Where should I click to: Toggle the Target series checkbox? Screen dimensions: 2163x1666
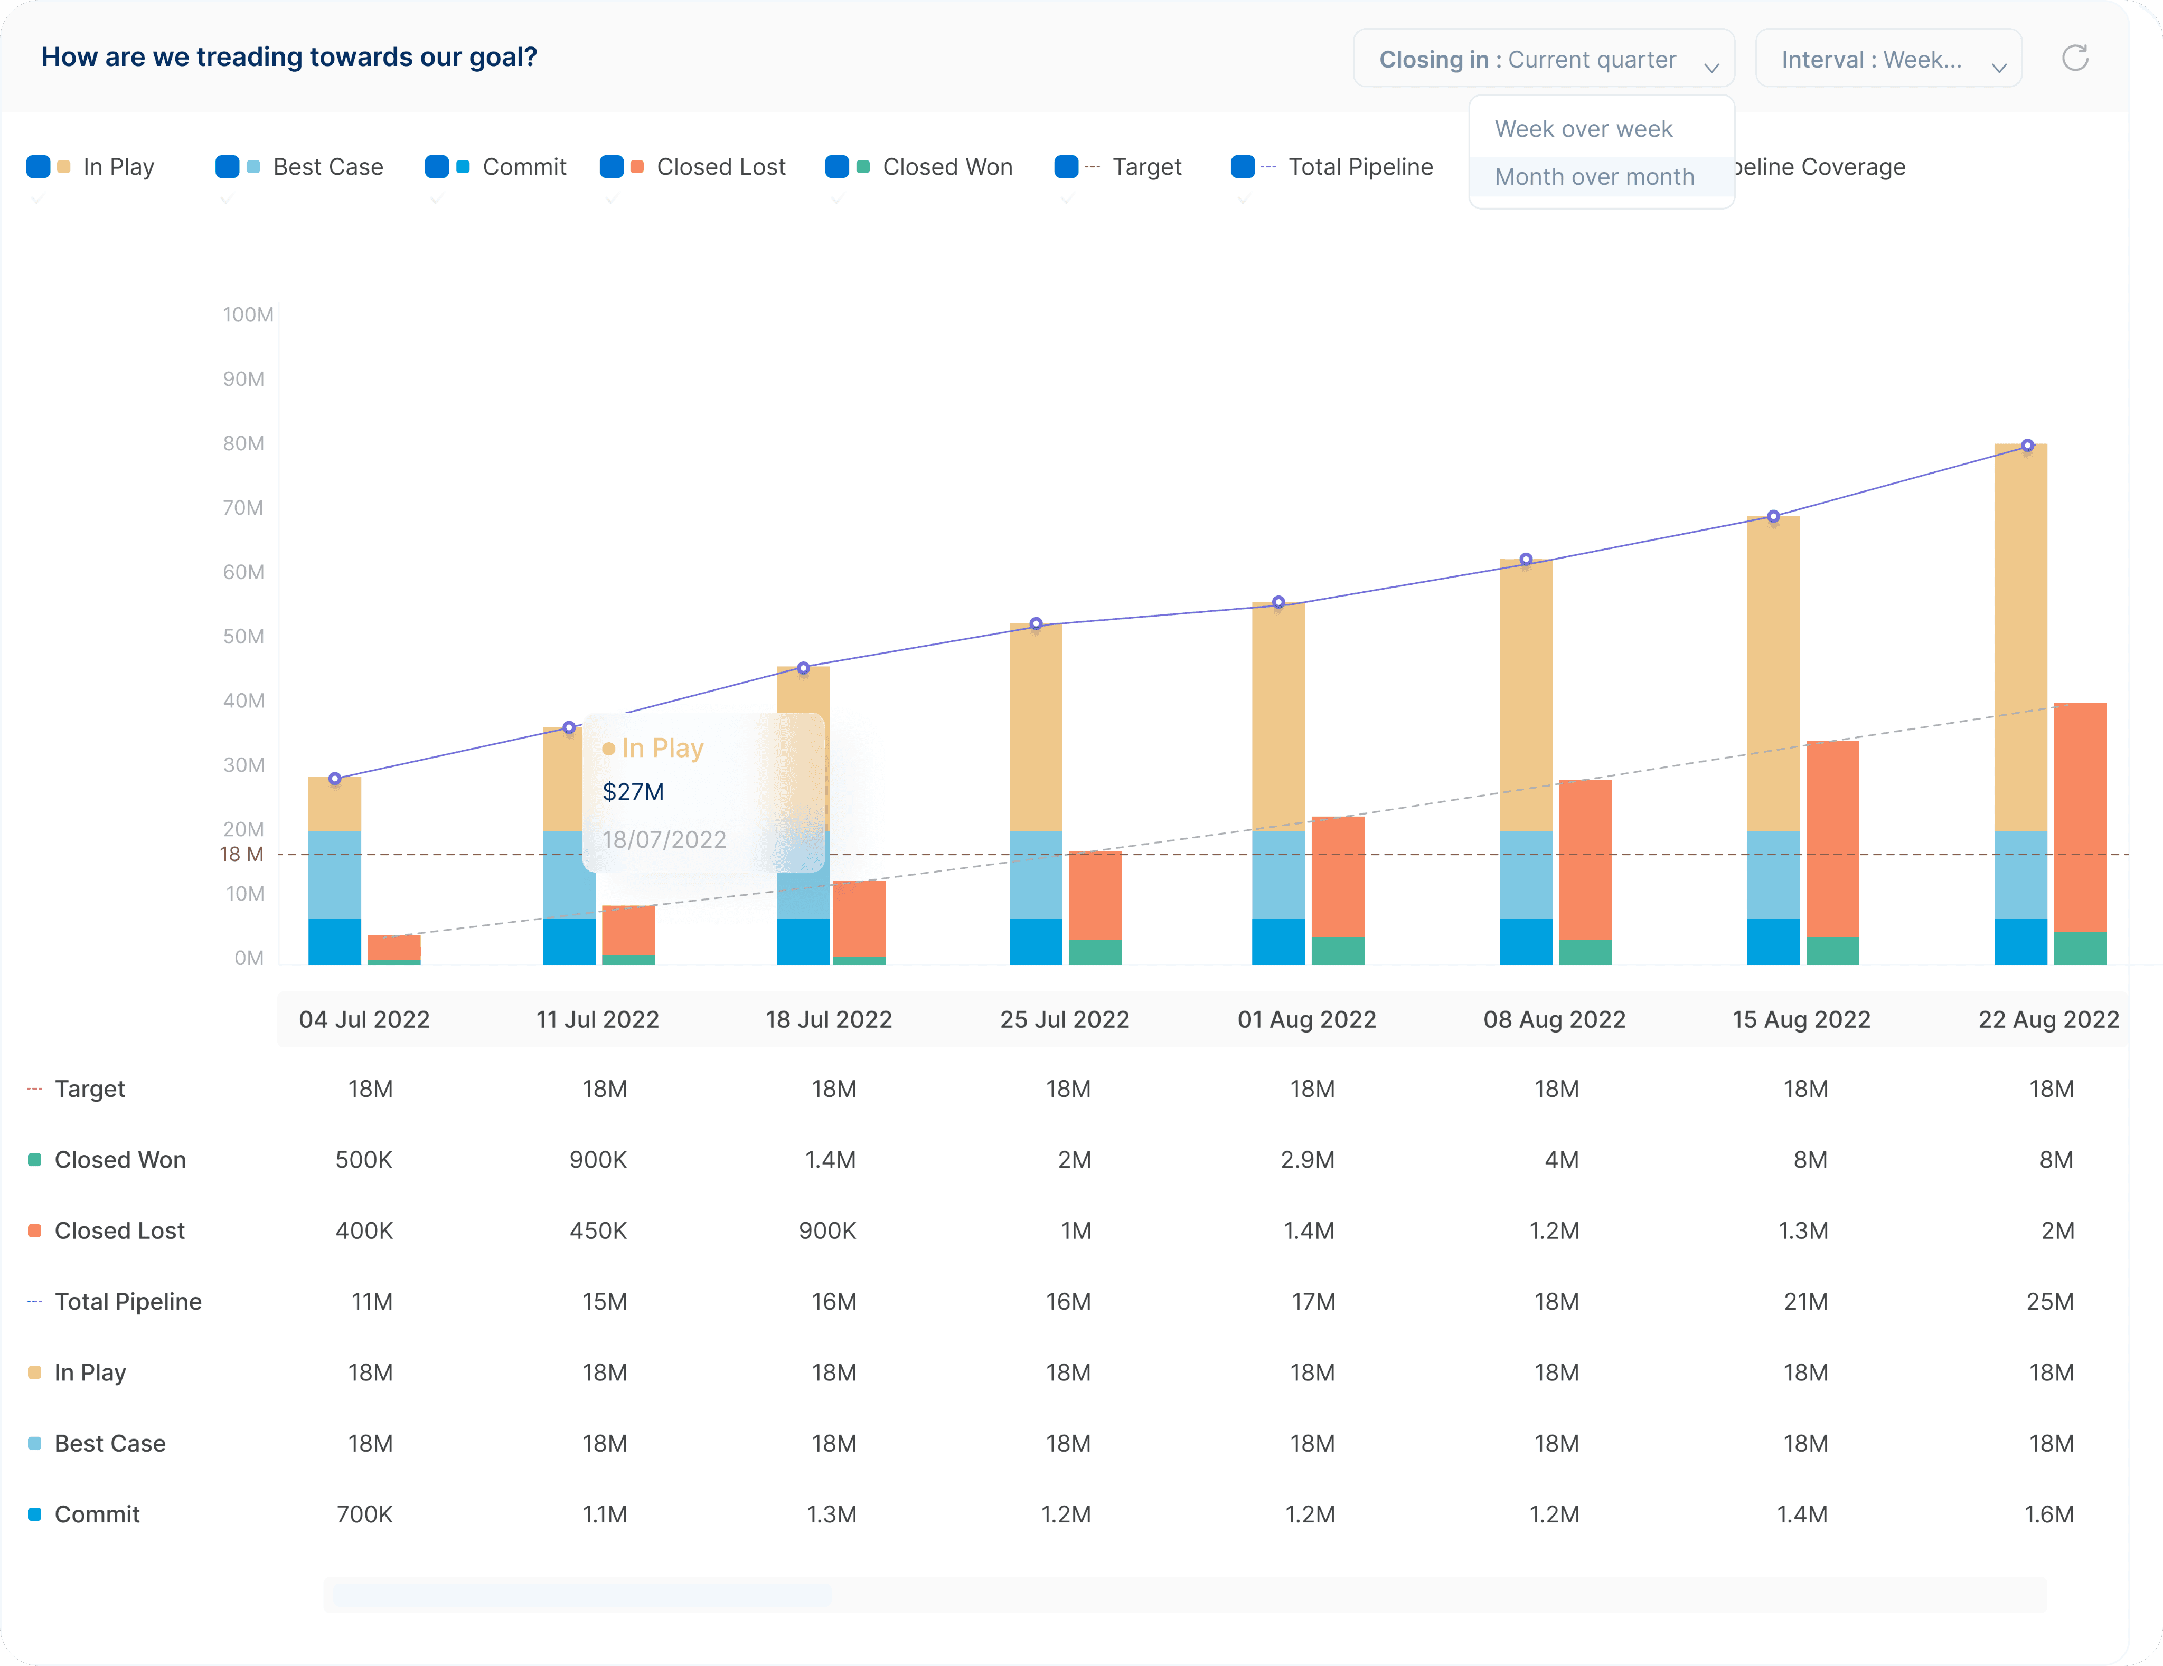coord(1067,166)
